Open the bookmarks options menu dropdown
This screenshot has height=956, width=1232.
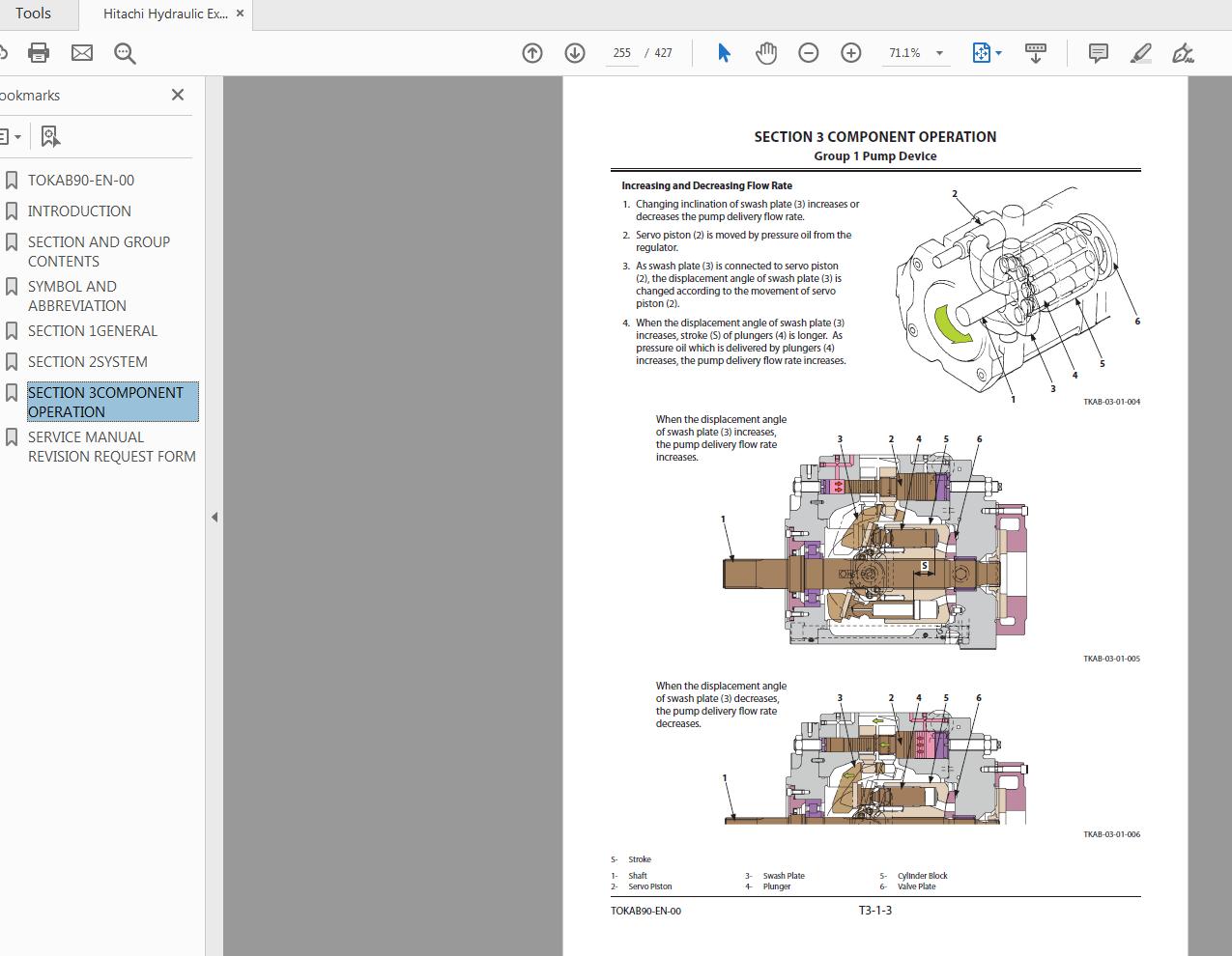10,137
